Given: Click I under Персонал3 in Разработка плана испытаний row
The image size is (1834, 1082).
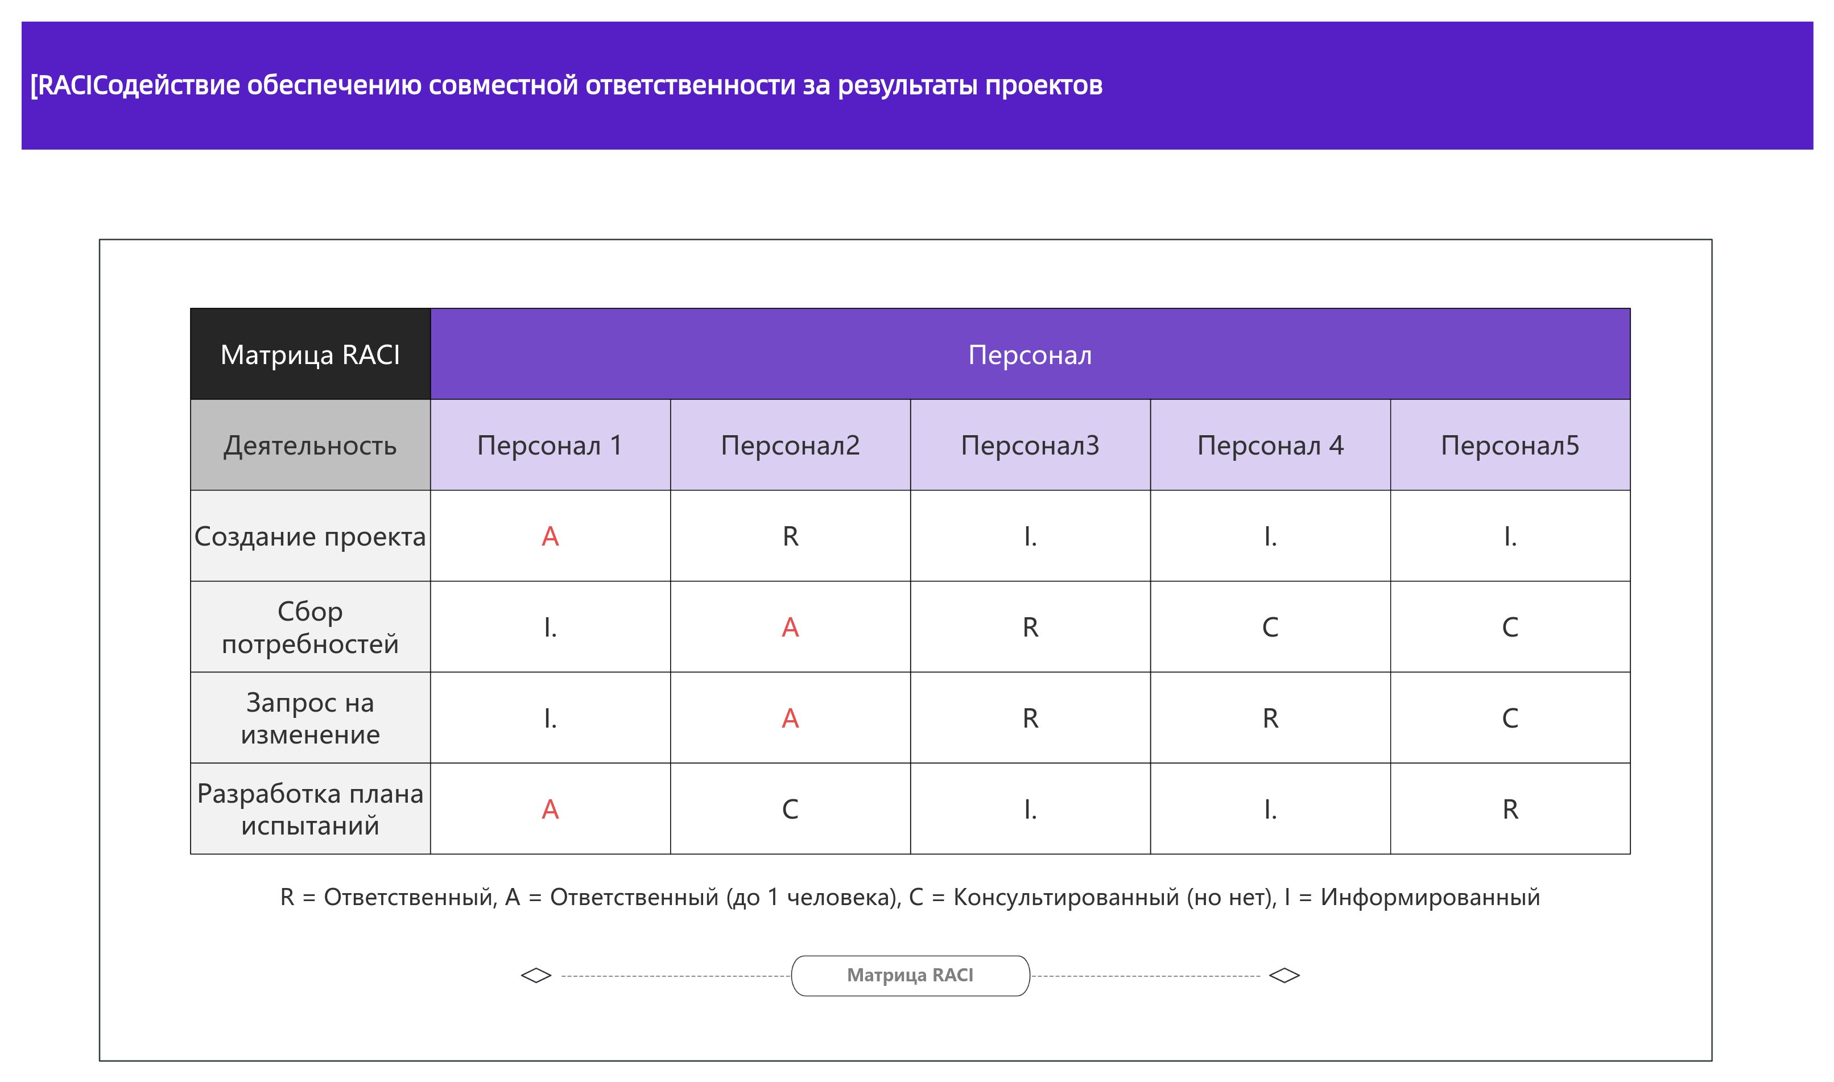Looking at the screenshot, I should pos(1030,810).
